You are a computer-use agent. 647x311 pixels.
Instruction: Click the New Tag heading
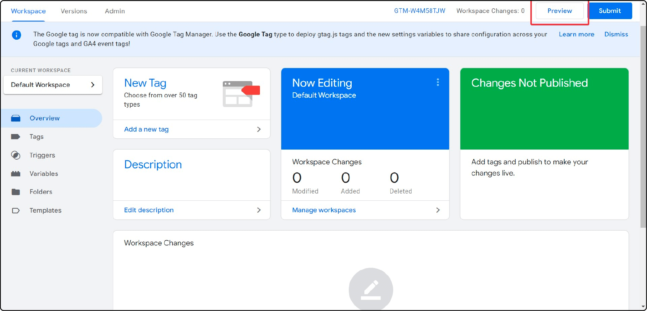145,83
